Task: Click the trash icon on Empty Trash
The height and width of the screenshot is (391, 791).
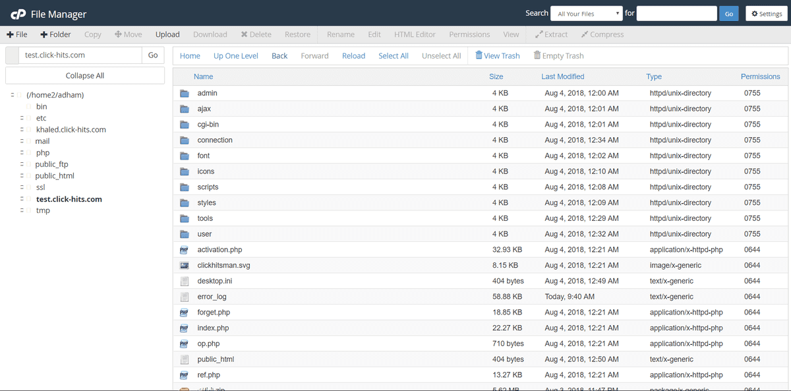Action: click(x=537, y=55)
